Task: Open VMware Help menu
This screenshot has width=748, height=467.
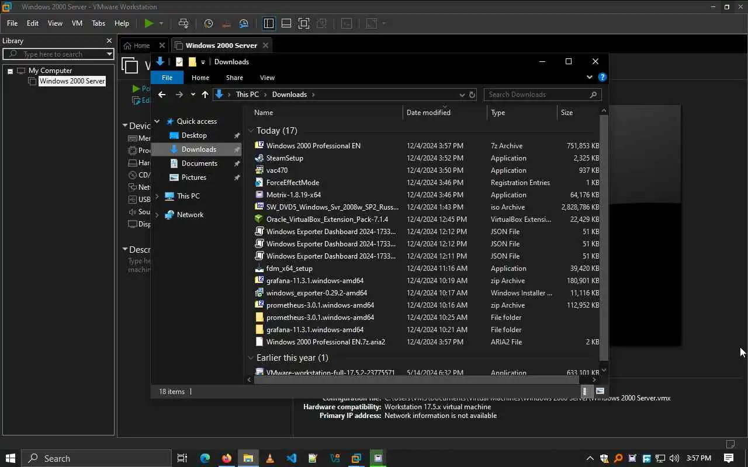Action: click(122, 23)
